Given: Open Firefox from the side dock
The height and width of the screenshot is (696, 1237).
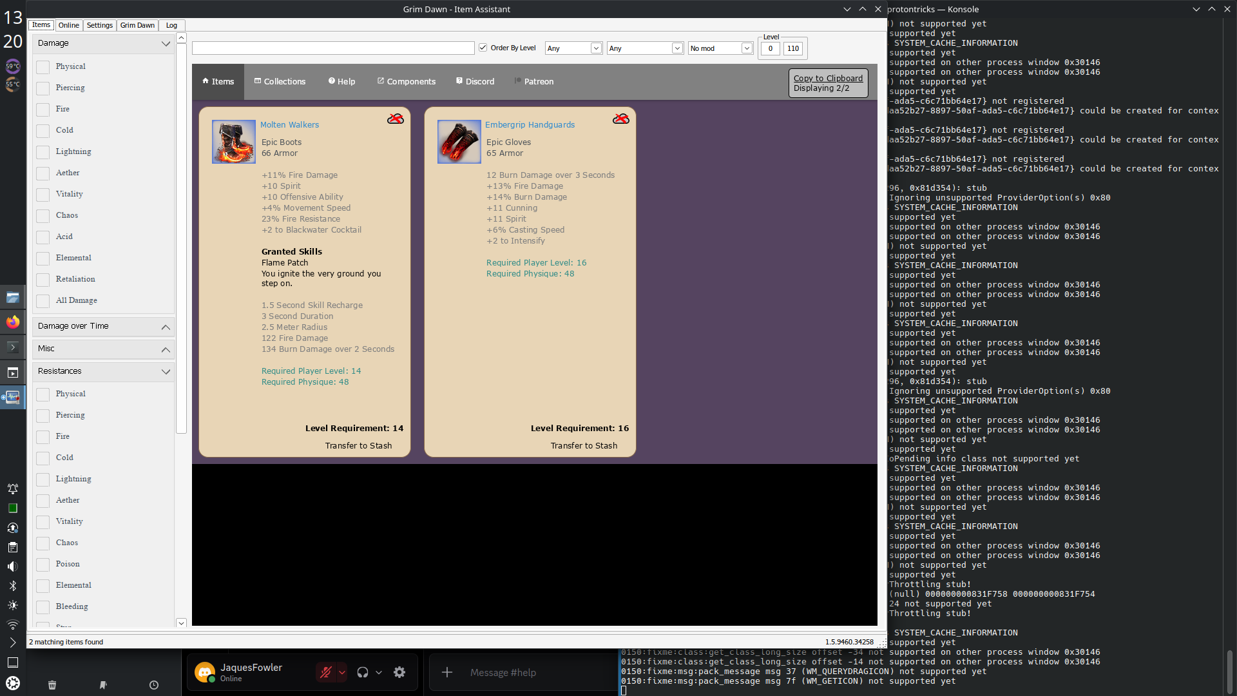Looking at the screenshot, I should pos(13,322).
